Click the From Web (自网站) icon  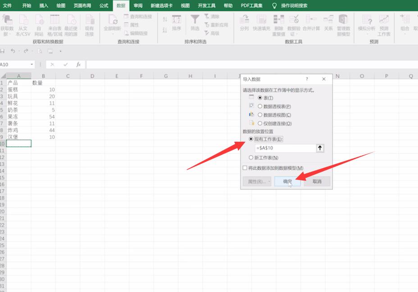[x=39, y=20]
